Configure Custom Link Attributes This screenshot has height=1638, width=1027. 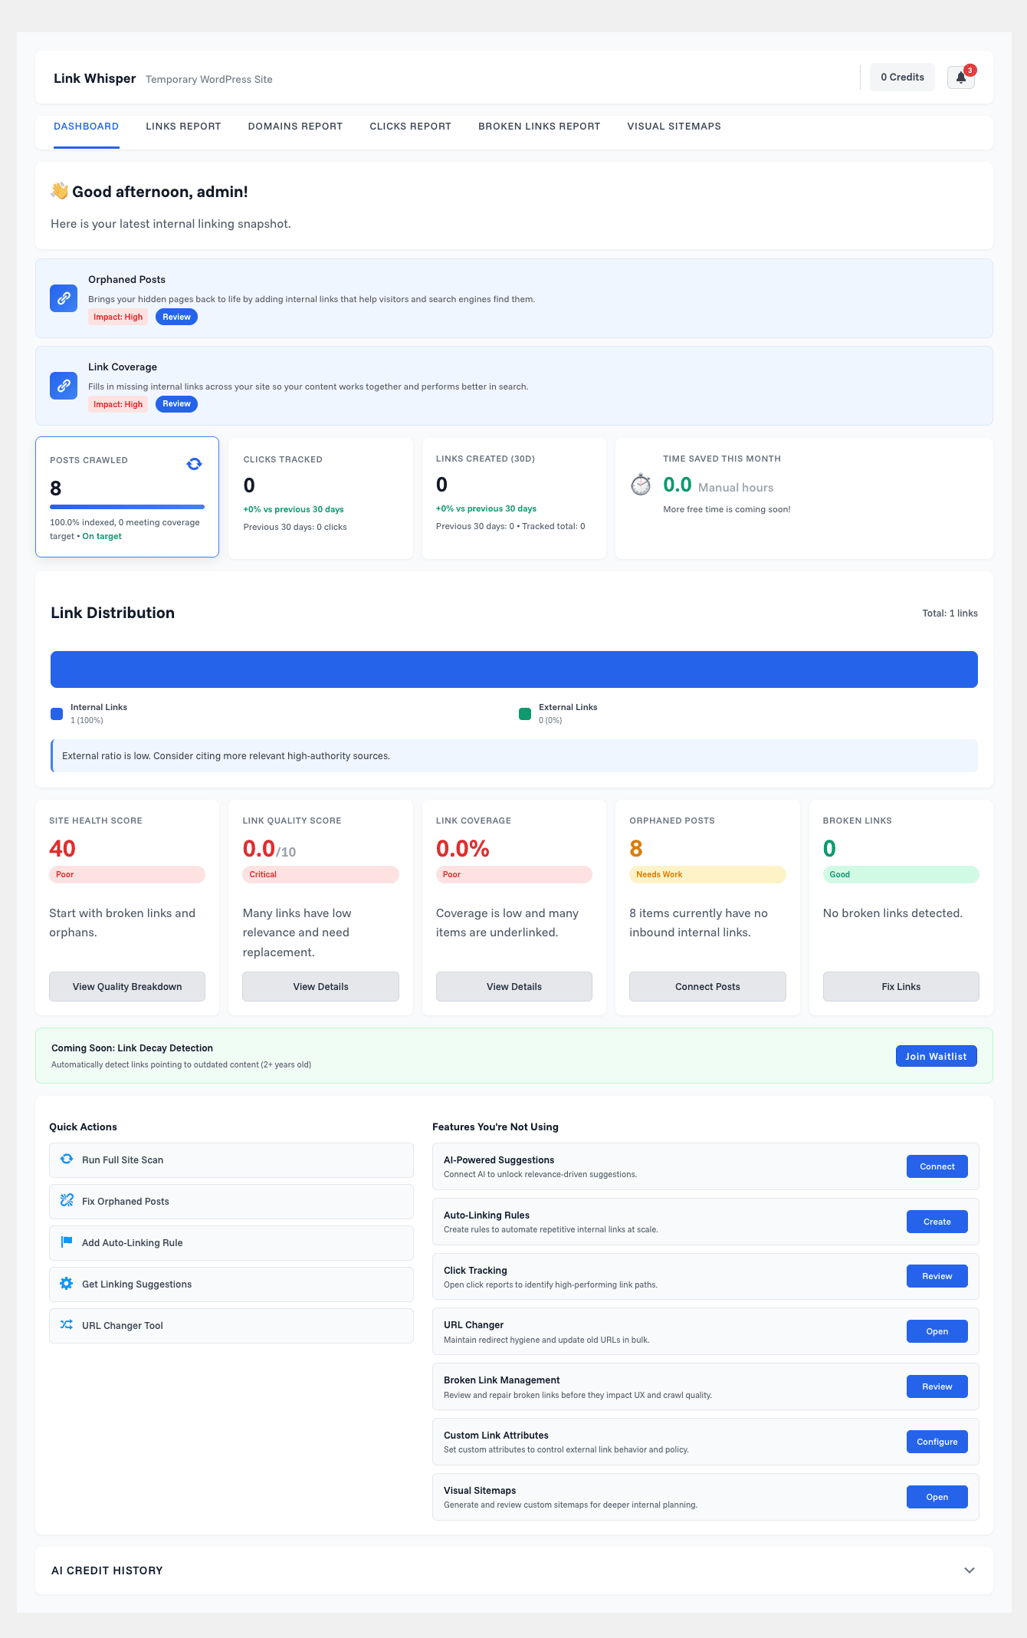937,1442
